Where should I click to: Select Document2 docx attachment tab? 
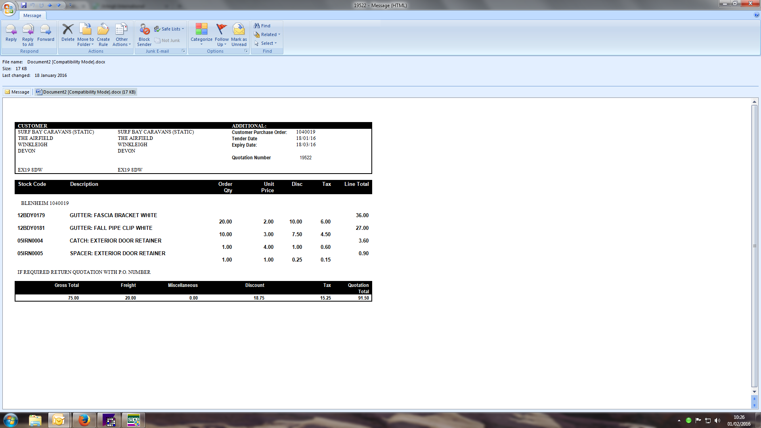click(x=86, y=92)
